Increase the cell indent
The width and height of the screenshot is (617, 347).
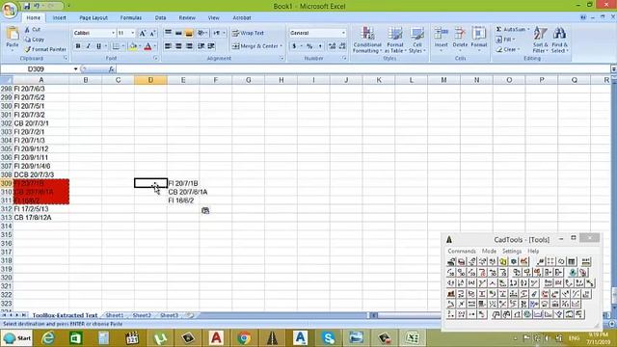211,46
